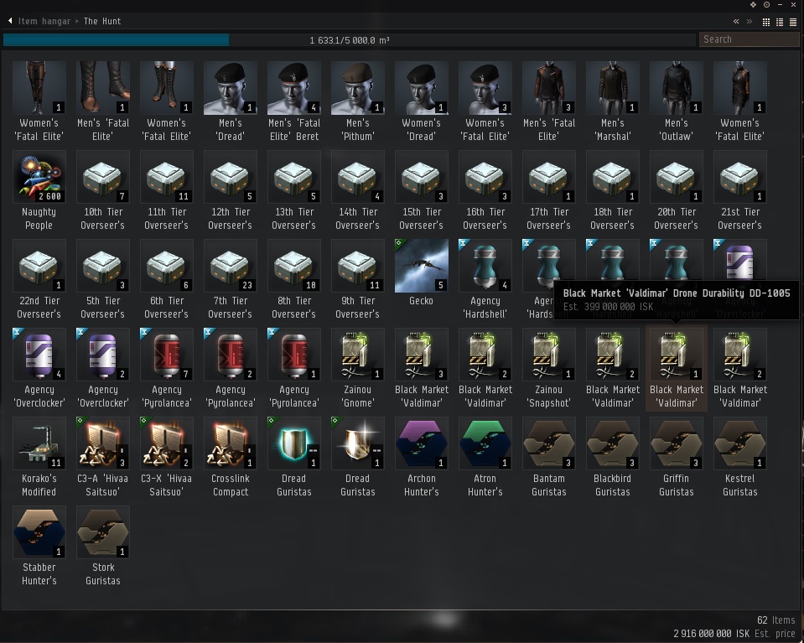Select Agency 'Pyrolancea' stack of seven
Image resolution: width=804 pixels, height=643 pixels.
pos(166,368)
